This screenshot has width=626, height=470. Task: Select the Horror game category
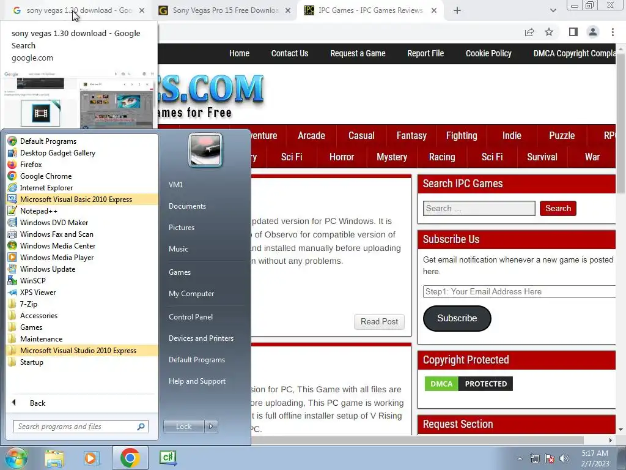coord(342,157)
